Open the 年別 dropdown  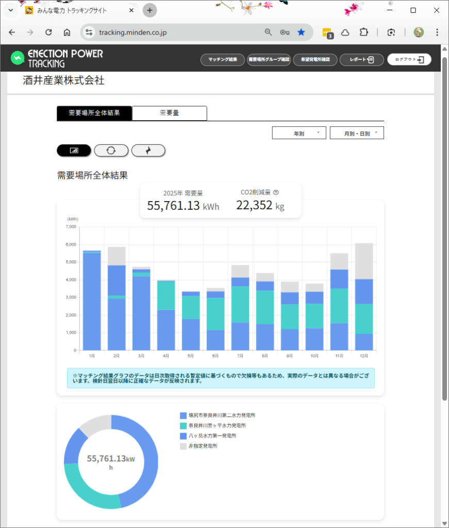point(299,133)
